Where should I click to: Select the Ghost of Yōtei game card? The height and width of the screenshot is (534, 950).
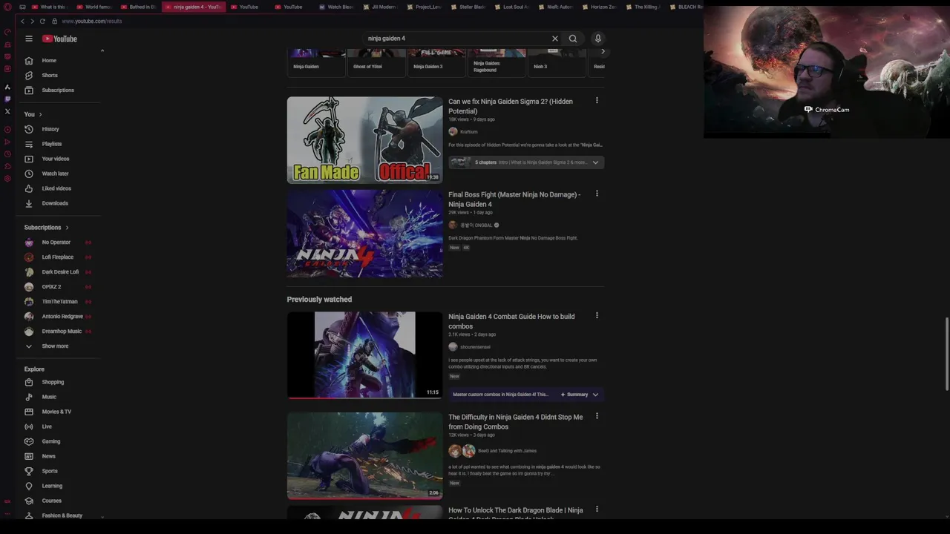tap(377, 62)
